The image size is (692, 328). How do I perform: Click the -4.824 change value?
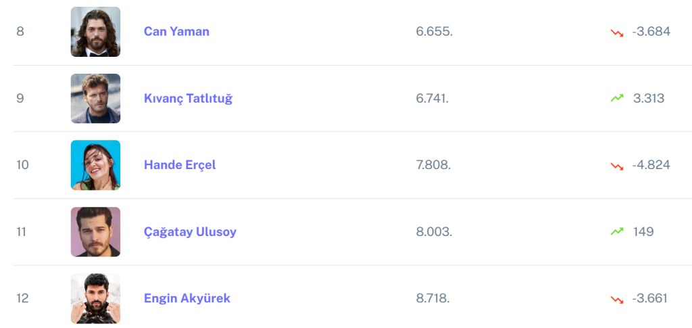click(651, 165)
